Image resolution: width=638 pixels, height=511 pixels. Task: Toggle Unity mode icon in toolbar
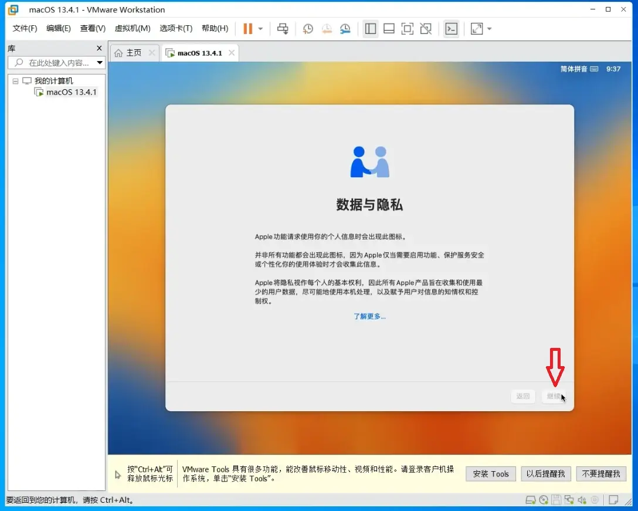426,29
